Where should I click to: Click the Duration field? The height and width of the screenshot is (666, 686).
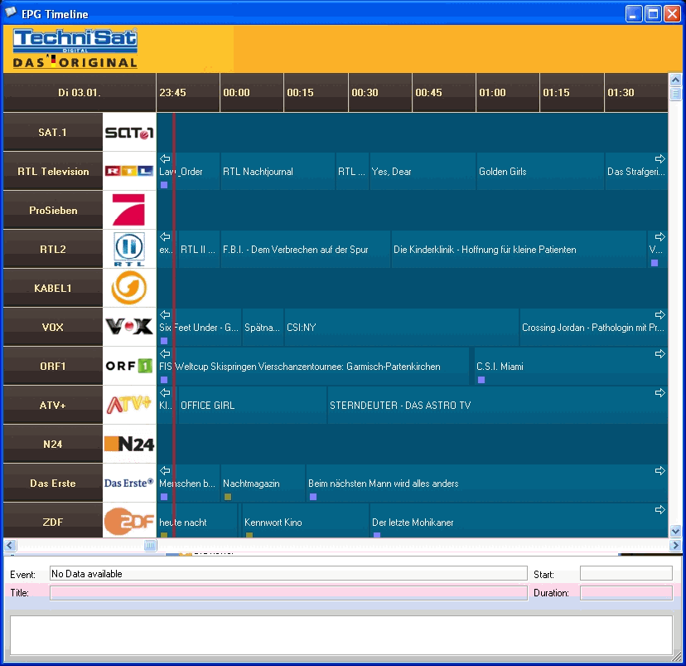(x=626, y=593)
